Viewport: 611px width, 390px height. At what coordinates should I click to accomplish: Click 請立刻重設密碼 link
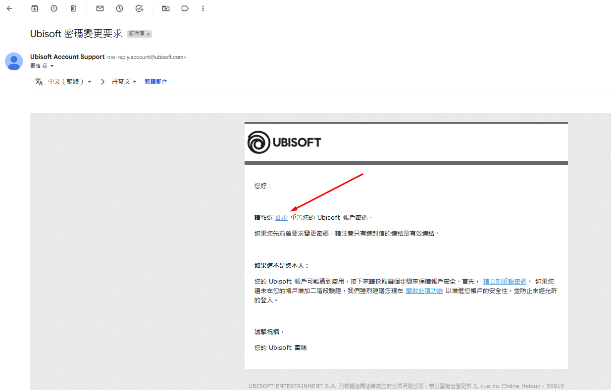click(x=505, y=281)
